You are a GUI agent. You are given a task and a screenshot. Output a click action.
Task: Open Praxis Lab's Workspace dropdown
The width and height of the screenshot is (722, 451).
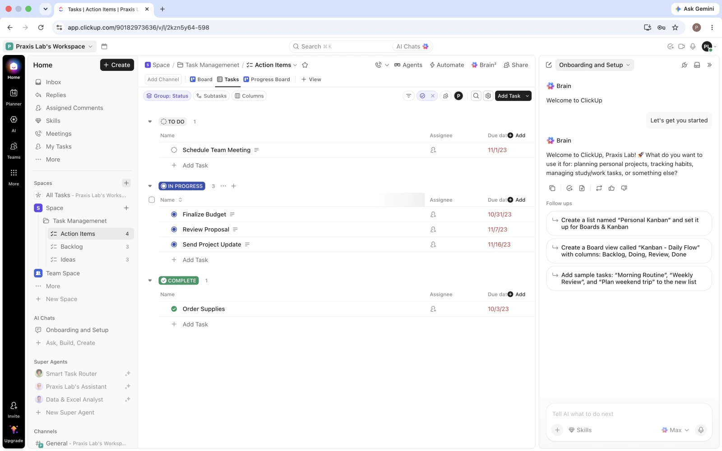50,46
